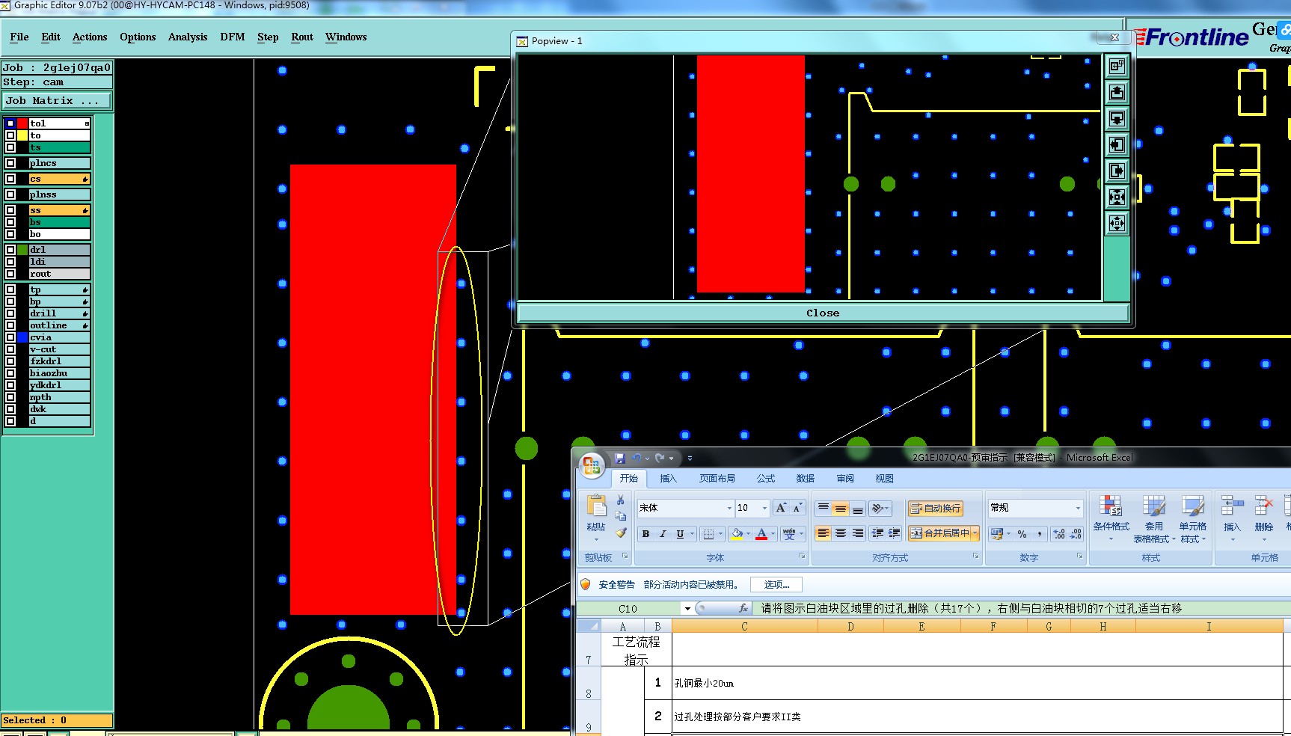Viewport: 1291px width, 736px height.
Task: Click the Excel formula bar text
Action: coord(971,608)
